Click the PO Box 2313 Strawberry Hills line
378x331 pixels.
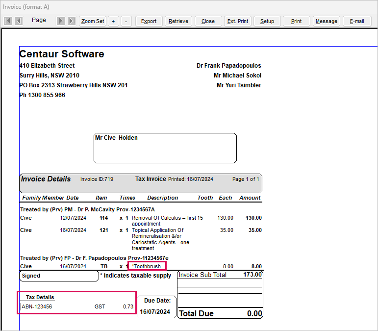coord(73,85)
